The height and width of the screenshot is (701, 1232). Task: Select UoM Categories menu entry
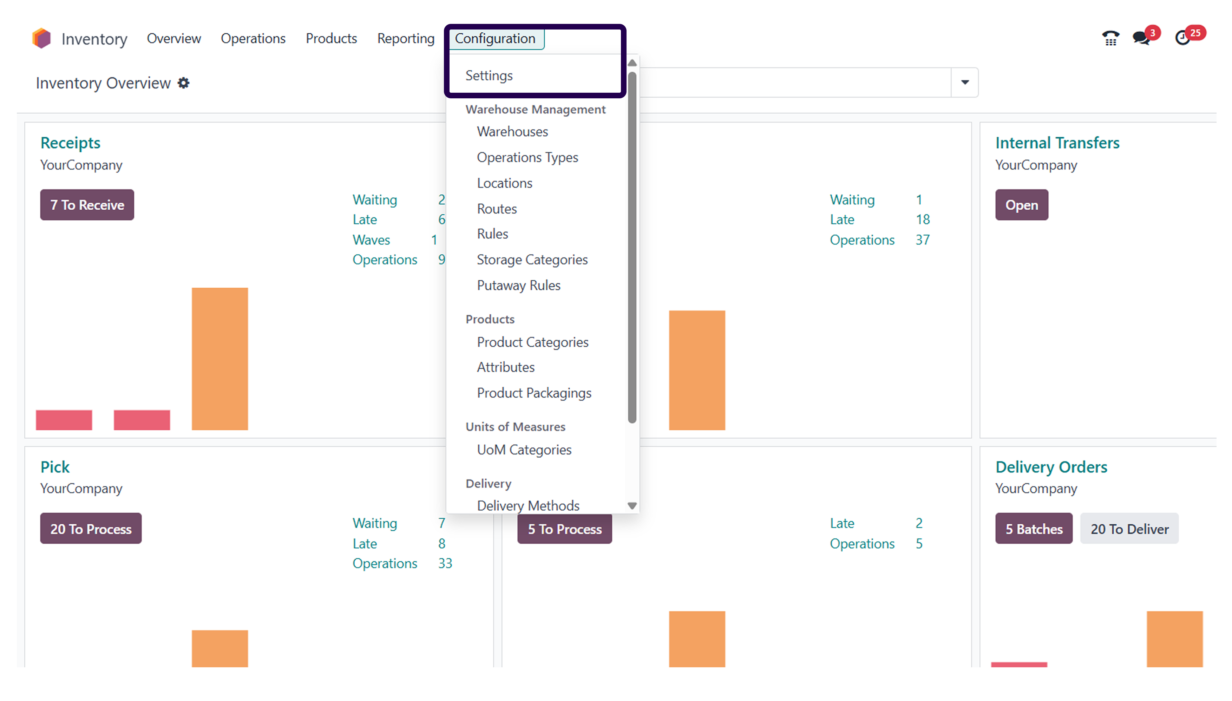[x=524, y=450]
